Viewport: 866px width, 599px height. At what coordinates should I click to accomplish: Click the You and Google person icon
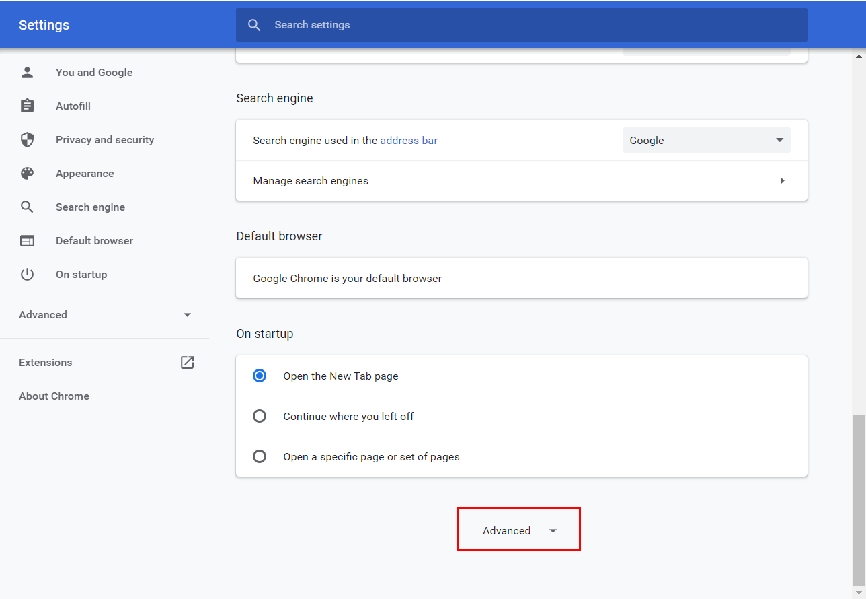pos(27,72)
